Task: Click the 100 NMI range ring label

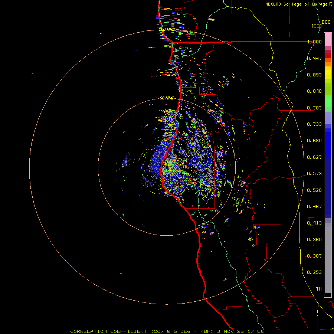Action: [x=167, y=29]
